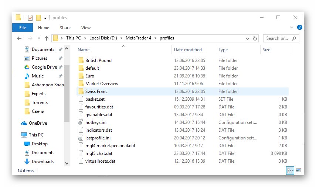This screenshot has width=316, height=187.
Task: Click the Back arrow navigation button
Action: tap(19, 38)
